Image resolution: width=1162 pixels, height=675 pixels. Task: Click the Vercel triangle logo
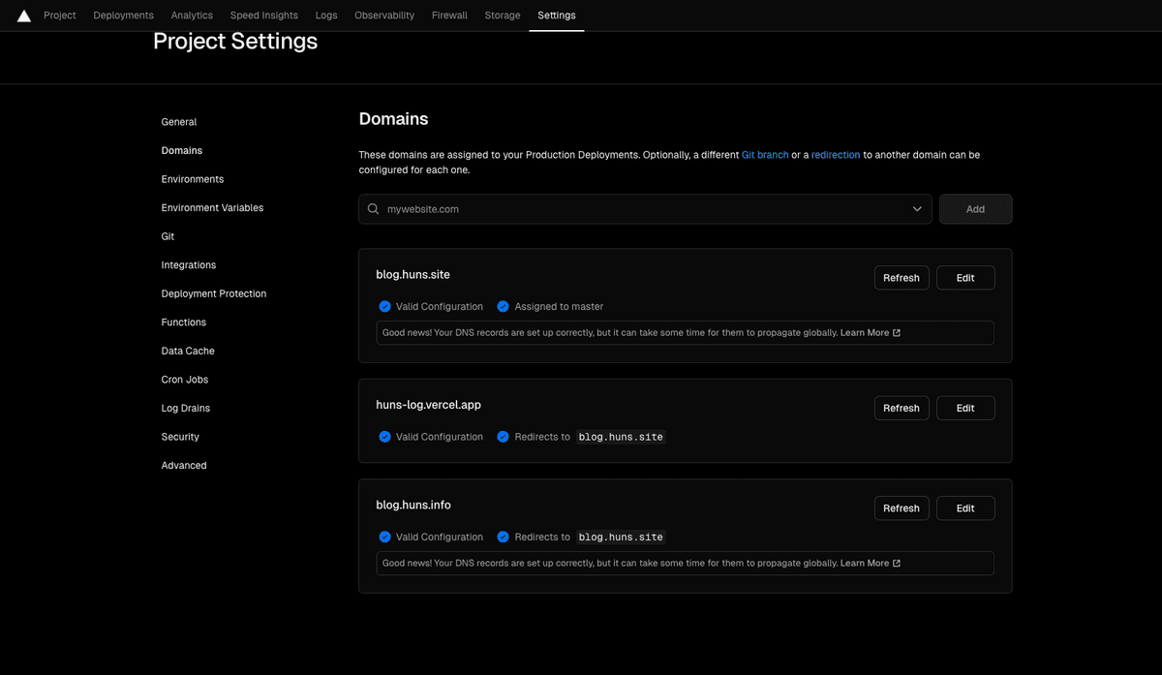coord(24,15)
